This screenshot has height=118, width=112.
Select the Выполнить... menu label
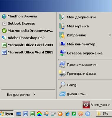point(77,94)
